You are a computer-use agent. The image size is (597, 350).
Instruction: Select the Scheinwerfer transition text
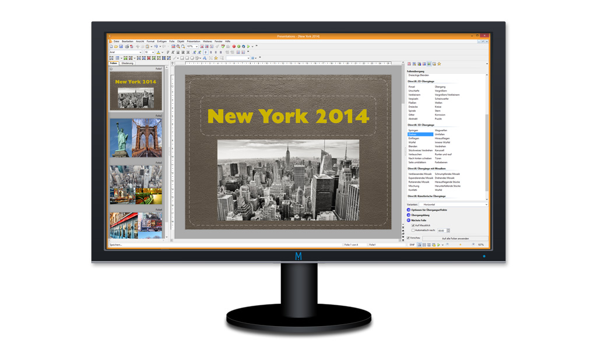click(x=442, y=99)
